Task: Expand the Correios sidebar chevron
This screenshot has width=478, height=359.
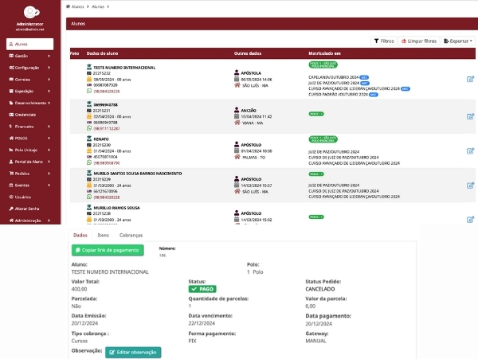Action: coord(49,80)
